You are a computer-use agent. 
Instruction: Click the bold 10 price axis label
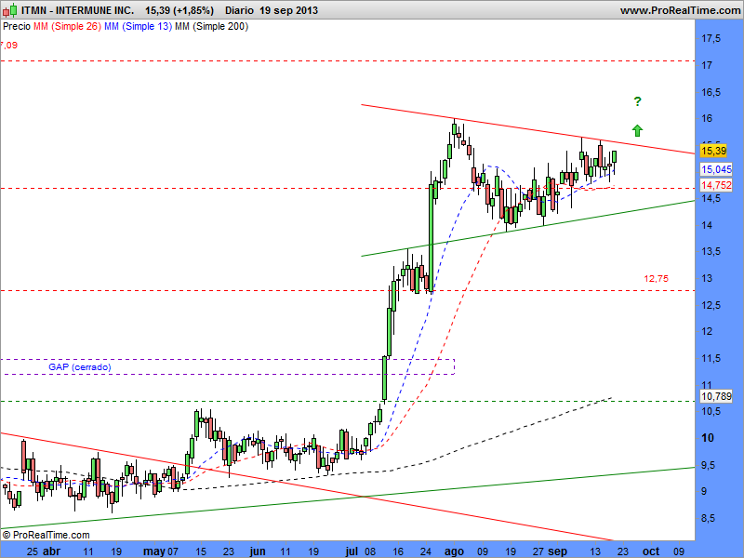coord(708,438)
